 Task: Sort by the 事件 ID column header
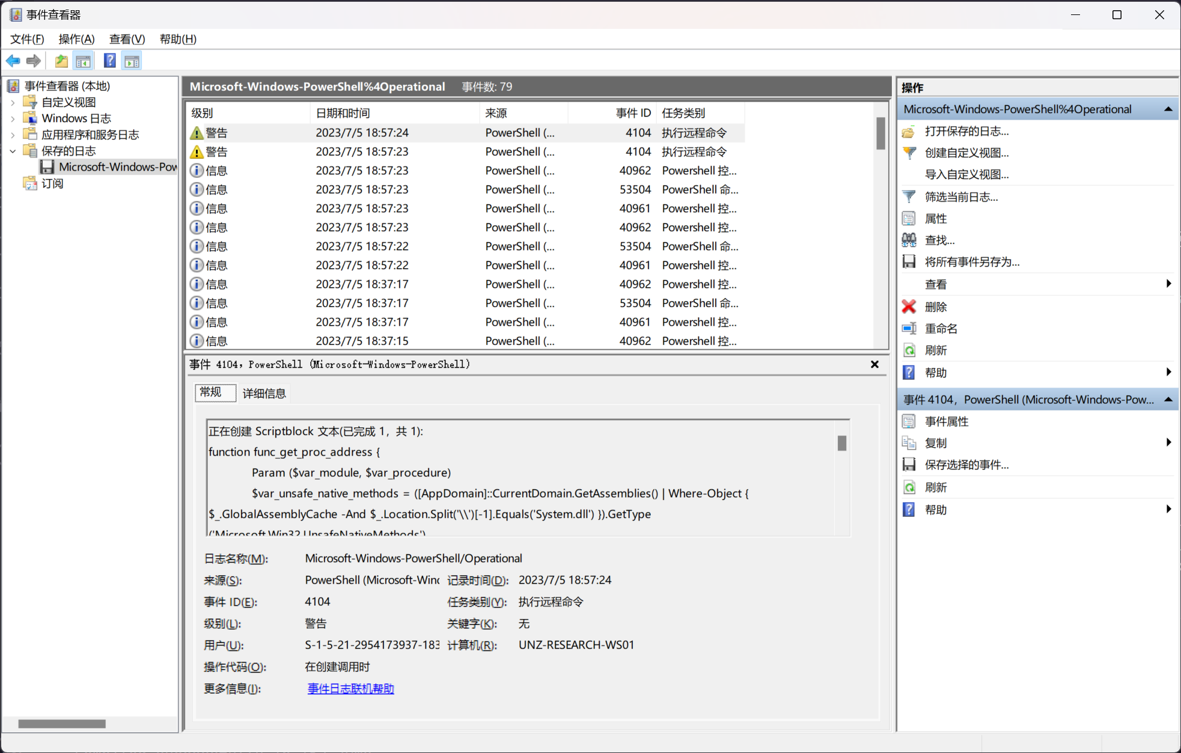(x=612, y=113)
